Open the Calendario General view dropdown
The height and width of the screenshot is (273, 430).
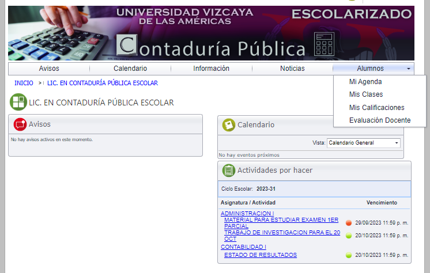click(x=363, y=143)
